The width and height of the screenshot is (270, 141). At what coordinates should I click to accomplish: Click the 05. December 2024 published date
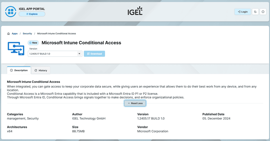(x=216, y=118)
